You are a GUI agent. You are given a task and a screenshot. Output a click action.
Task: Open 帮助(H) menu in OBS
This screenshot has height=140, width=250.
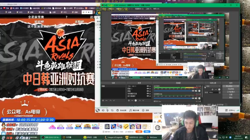pyautogui.click(x=156, y=9)
